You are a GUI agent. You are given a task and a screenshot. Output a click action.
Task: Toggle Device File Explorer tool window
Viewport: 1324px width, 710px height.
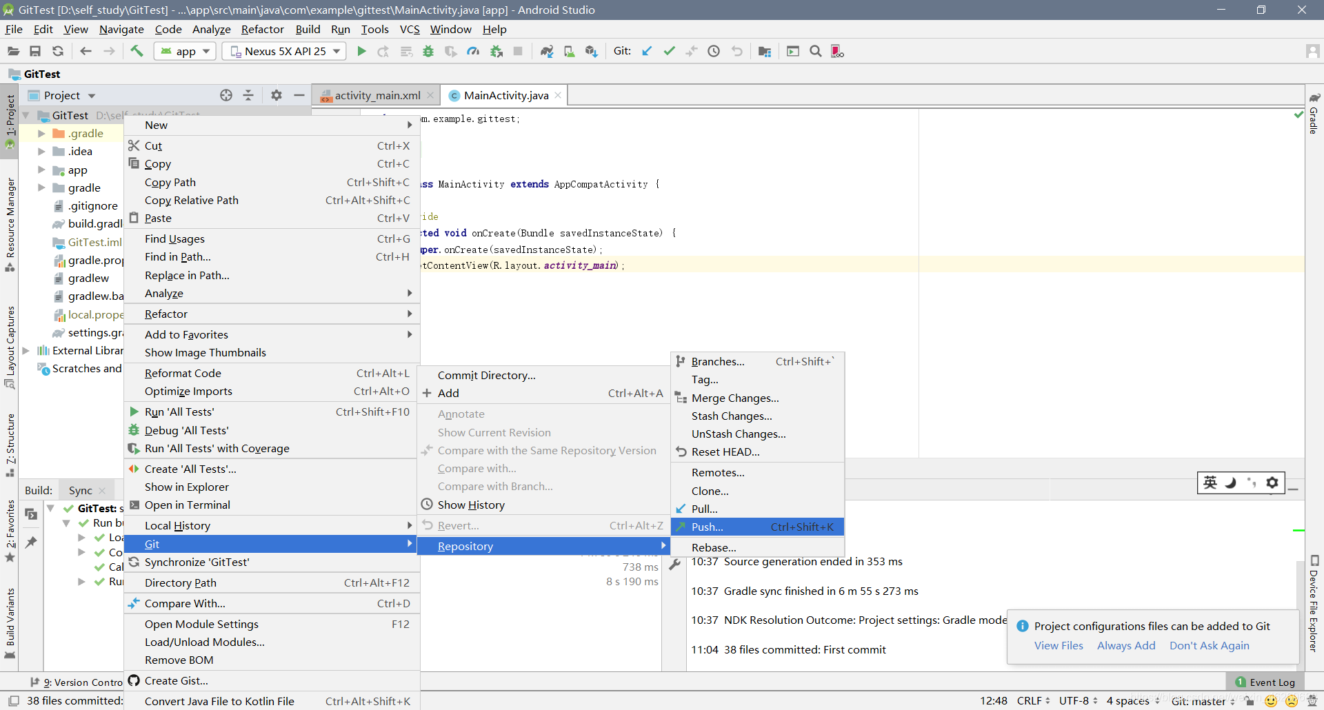pos(1314,604)
